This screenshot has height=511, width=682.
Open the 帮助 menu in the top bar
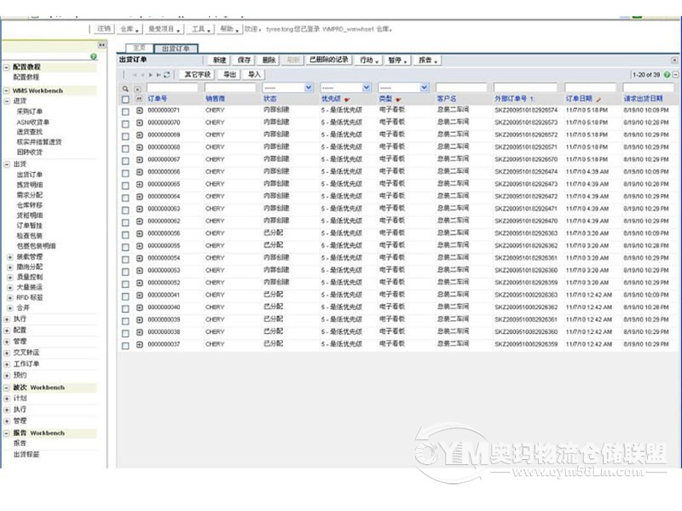coord(229,29)
